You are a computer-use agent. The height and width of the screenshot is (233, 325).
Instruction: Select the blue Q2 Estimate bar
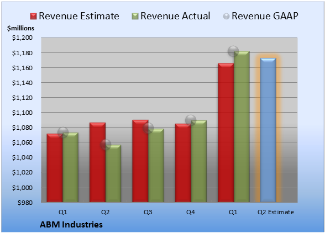[268, 130]
